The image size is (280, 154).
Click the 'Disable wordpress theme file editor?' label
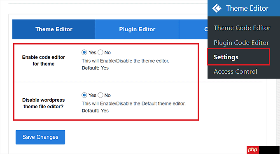43,103
